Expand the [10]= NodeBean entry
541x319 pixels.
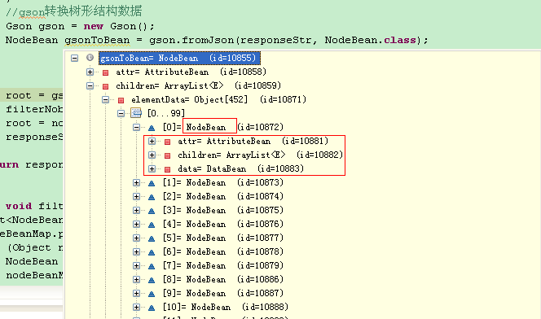(x=136, y=308)
